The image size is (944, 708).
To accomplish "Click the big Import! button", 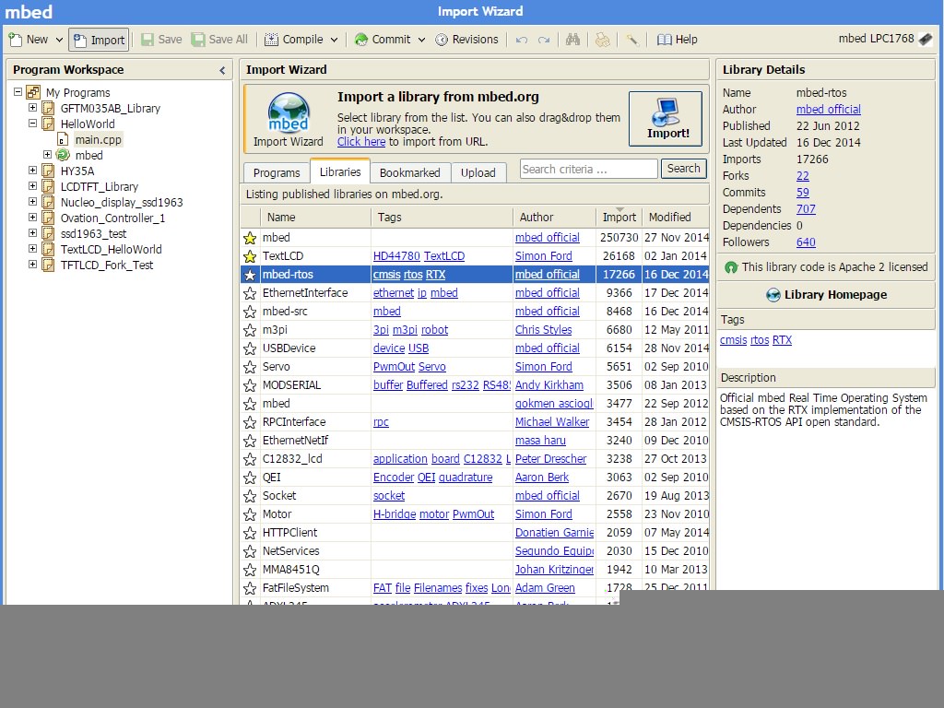I will (x=666, y=119).
